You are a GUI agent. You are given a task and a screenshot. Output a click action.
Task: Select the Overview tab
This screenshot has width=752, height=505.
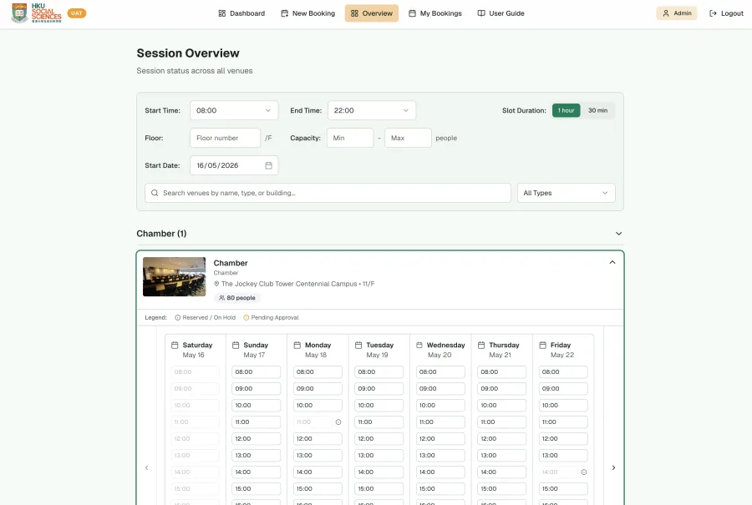[x=372, y=13]
